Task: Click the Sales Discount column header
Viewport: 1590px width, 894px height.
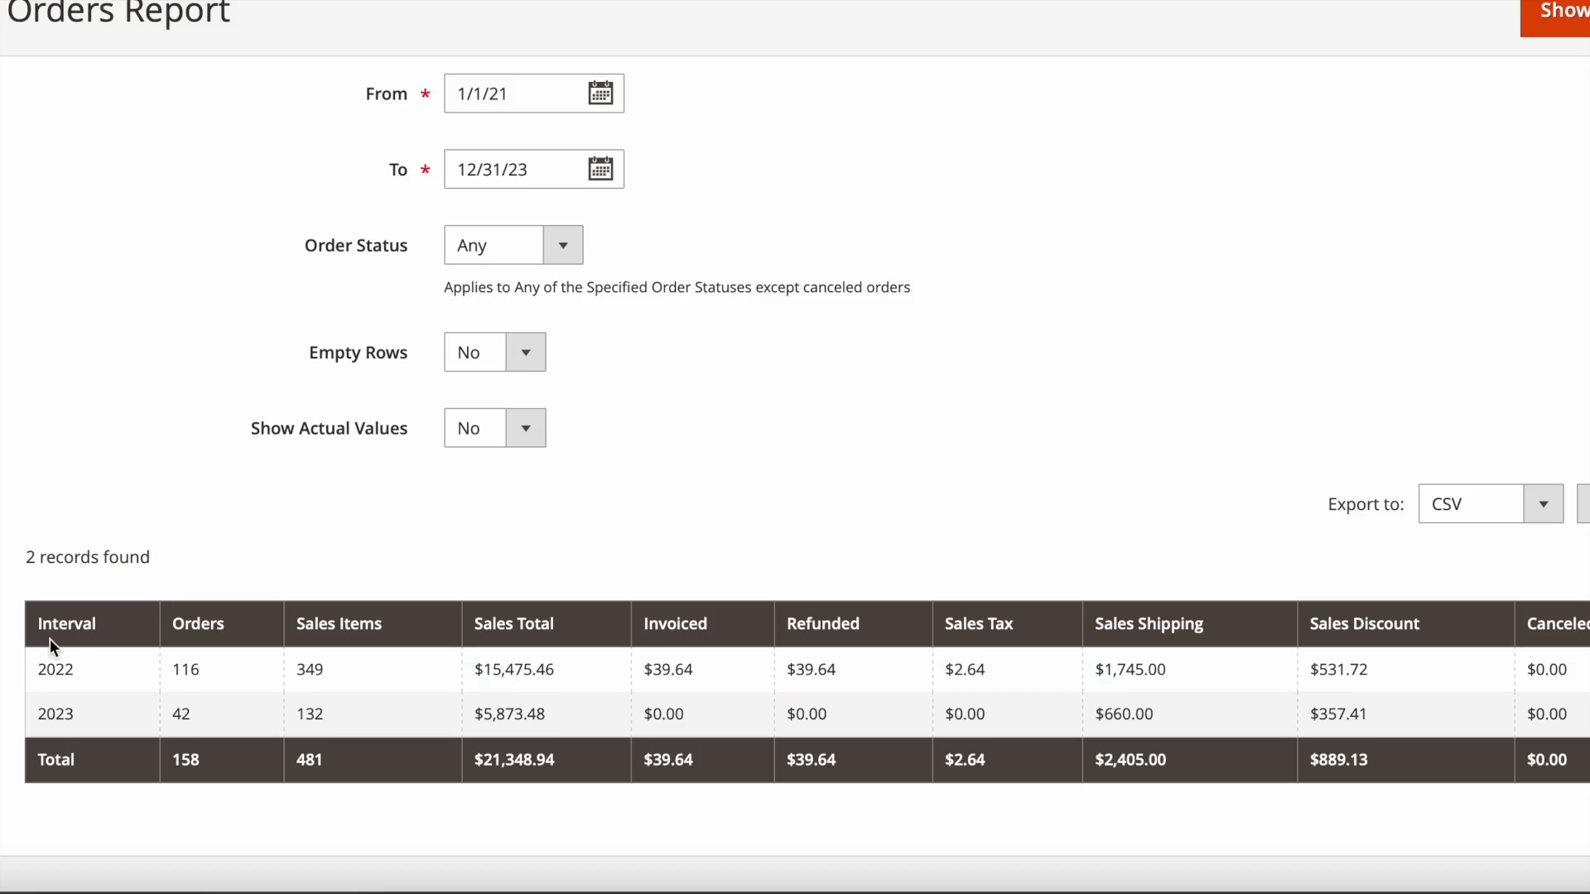Action: (x=1364, y=624)
